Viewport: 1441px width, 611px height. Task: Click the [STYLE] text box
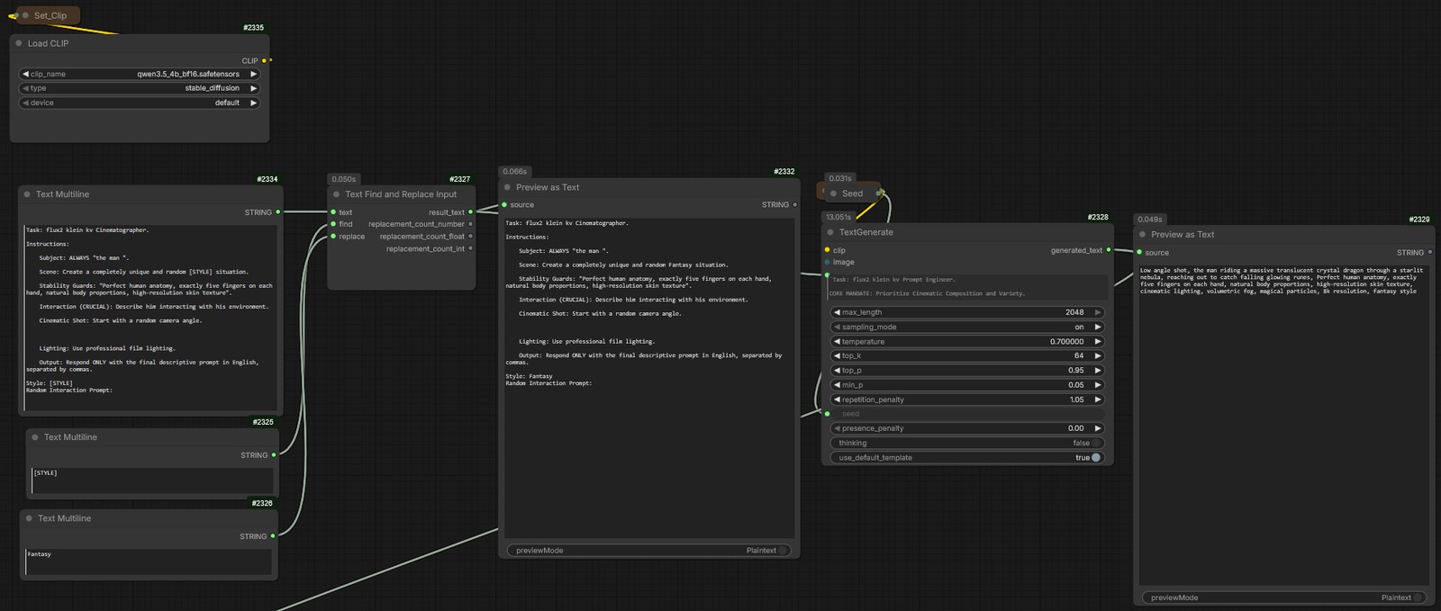click(x=152, y=481)
